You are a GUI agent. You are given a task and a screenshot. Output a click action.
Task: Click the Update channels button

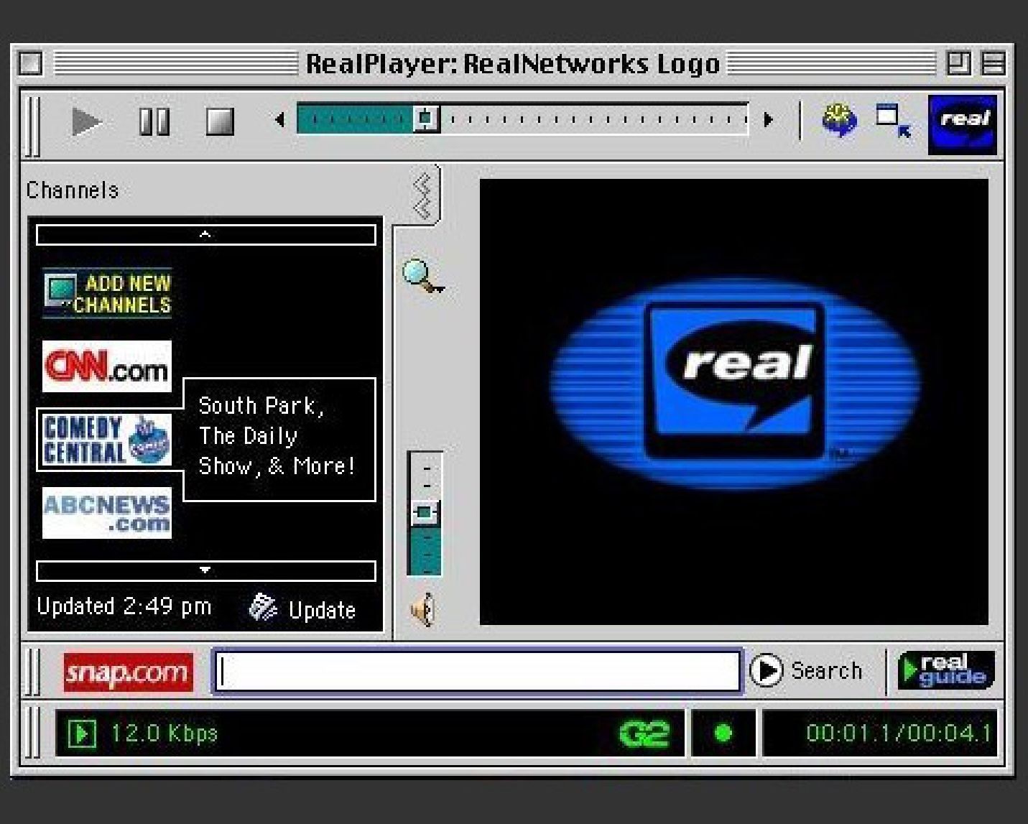click(303, 608)
